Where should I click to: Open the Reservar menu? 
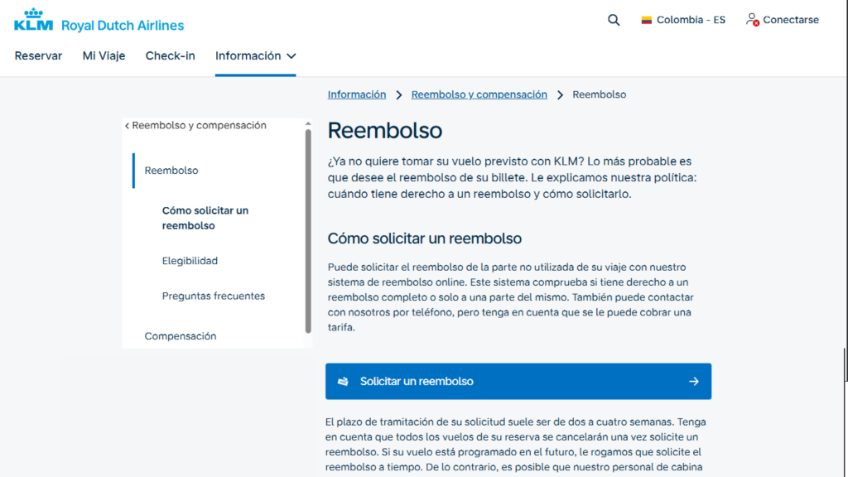[x=38, y=55]
